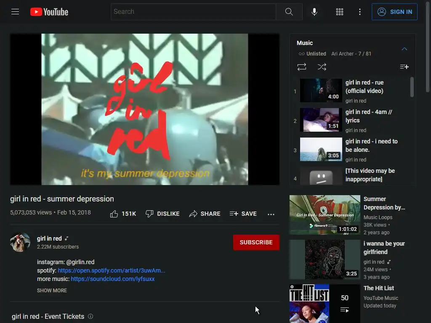Open 'Summer Depression by...' recommended title

384,203
